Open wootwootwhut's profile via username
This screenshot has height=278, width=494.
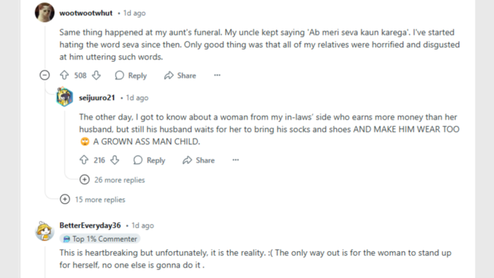click(86, 13)
